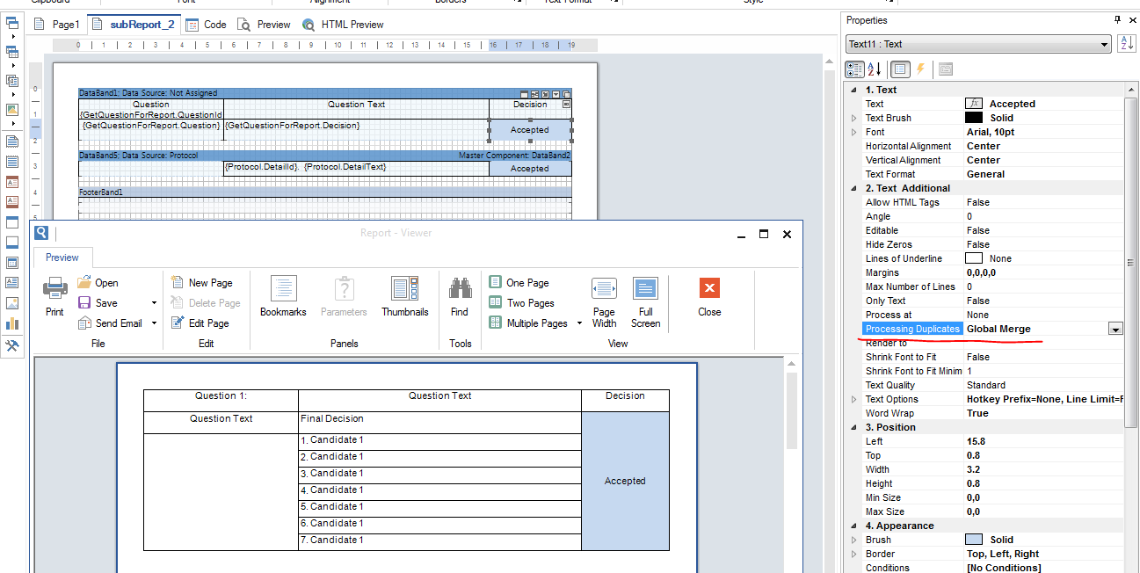Image resolution: width=1140 pixels, height=573 pixels.
Task: Pin the Properties panel
Action: [x=1117, y=19]
